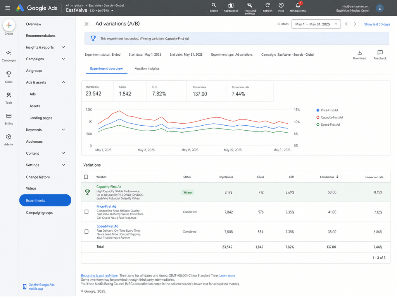Open Landing pages item
The height and width of the screenshot is (297, 397).
[41, 118]
